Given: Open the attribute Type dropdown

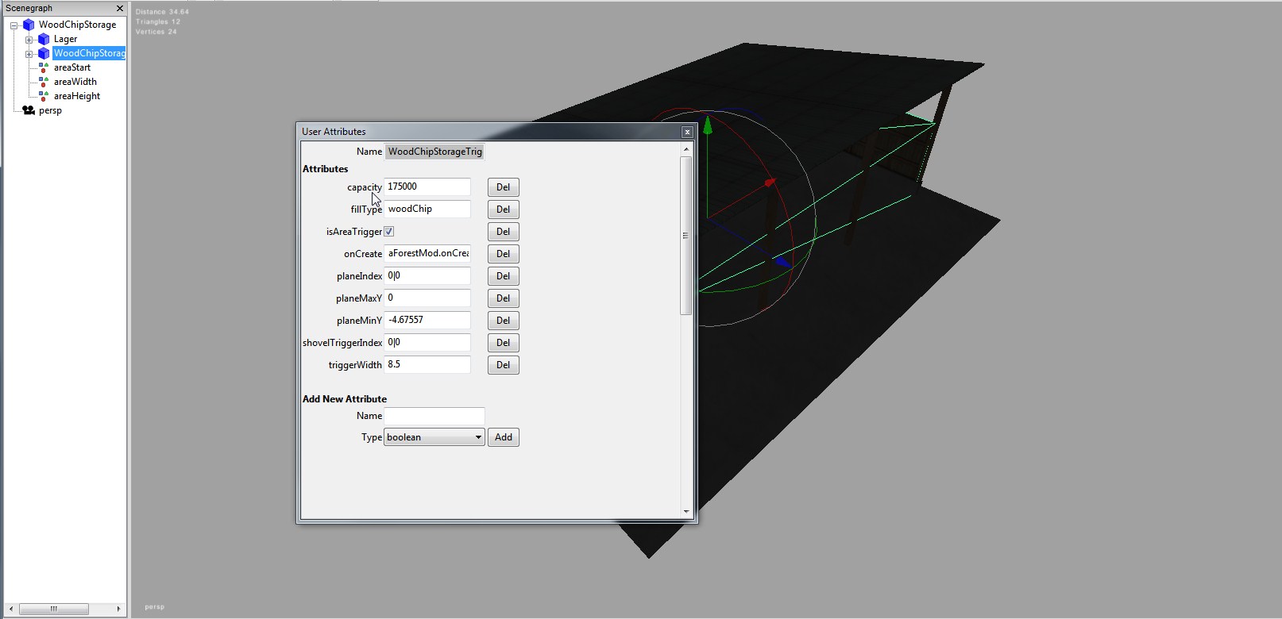Looking at the screenshot, I should [x=434, y=437].
